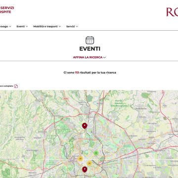The height and width of the screenshot is (178, 178).
Task: Open the SERVIZI OSPITE header link
Action: pyautogui.click(x=7, y=10)
